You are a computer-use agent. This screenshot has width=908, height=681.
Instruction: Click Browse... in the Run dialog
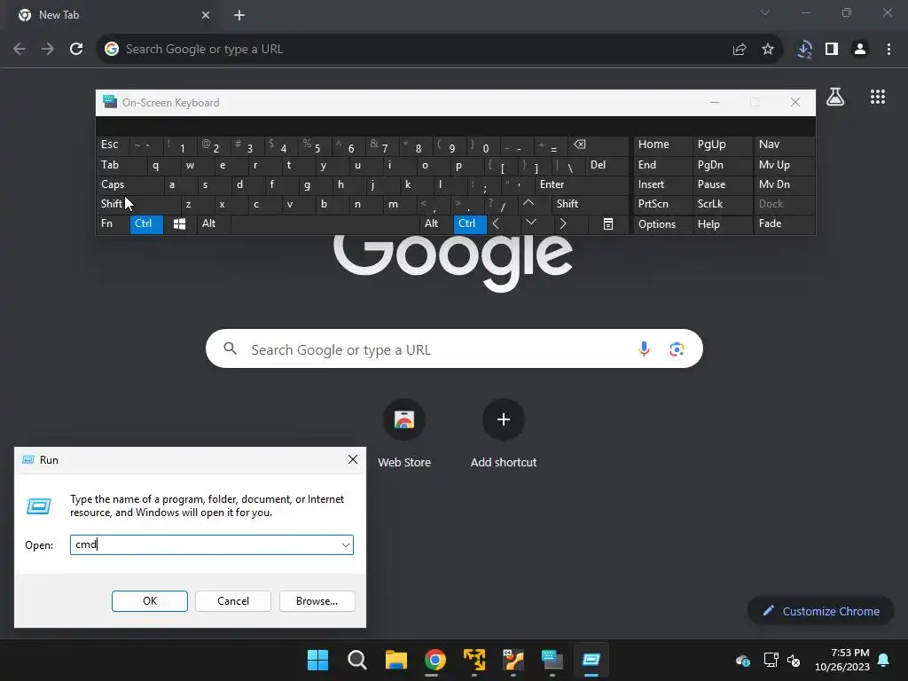[x=317, y=601]
